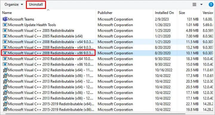Viewport: 215px width, 115px height.
Task: Click the 17.3 MB size value
Action: [192, 75]
